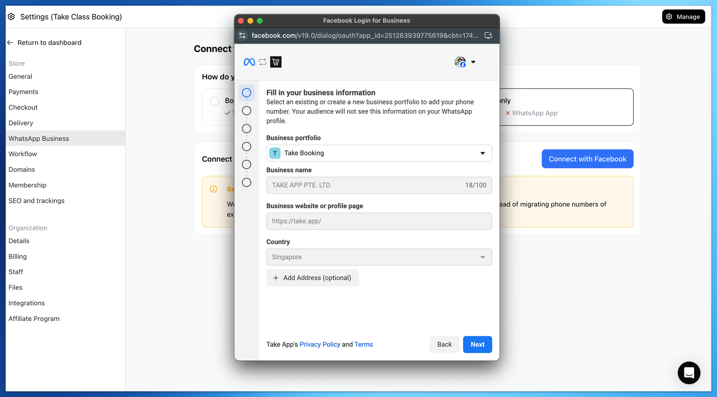The image size is (717, 397).
Task: Click the Facebook Login for Business window title
Action: pos(366,21)
